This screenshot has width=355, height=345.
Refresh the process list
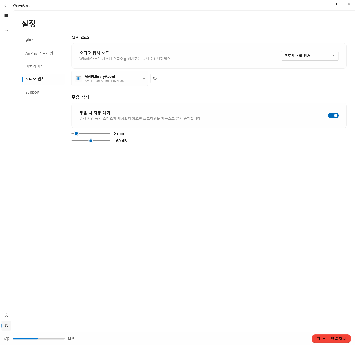pyautogui.click(x=155, y=78)
